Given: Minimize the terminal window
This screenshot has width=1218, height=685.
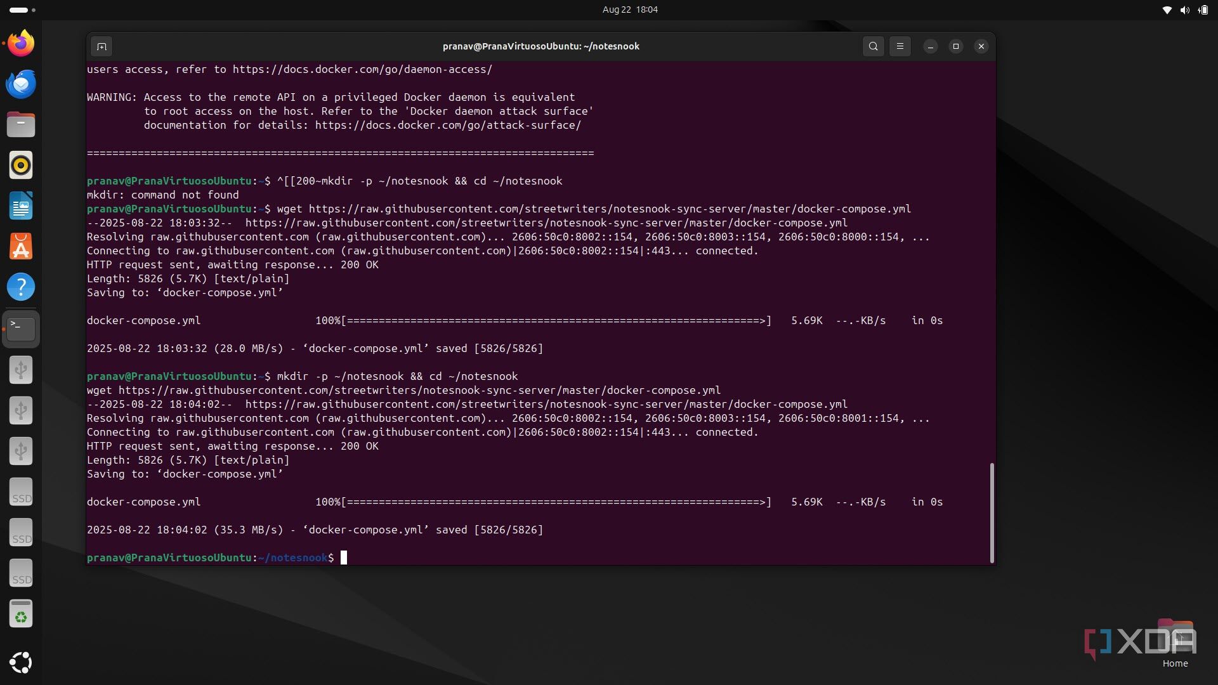Looking at the screenshot, I should (931, 46).
